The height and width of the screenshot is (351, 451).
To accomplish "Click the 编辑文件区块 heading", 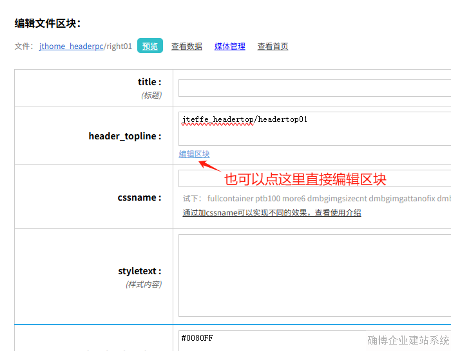I will [48, 23].
